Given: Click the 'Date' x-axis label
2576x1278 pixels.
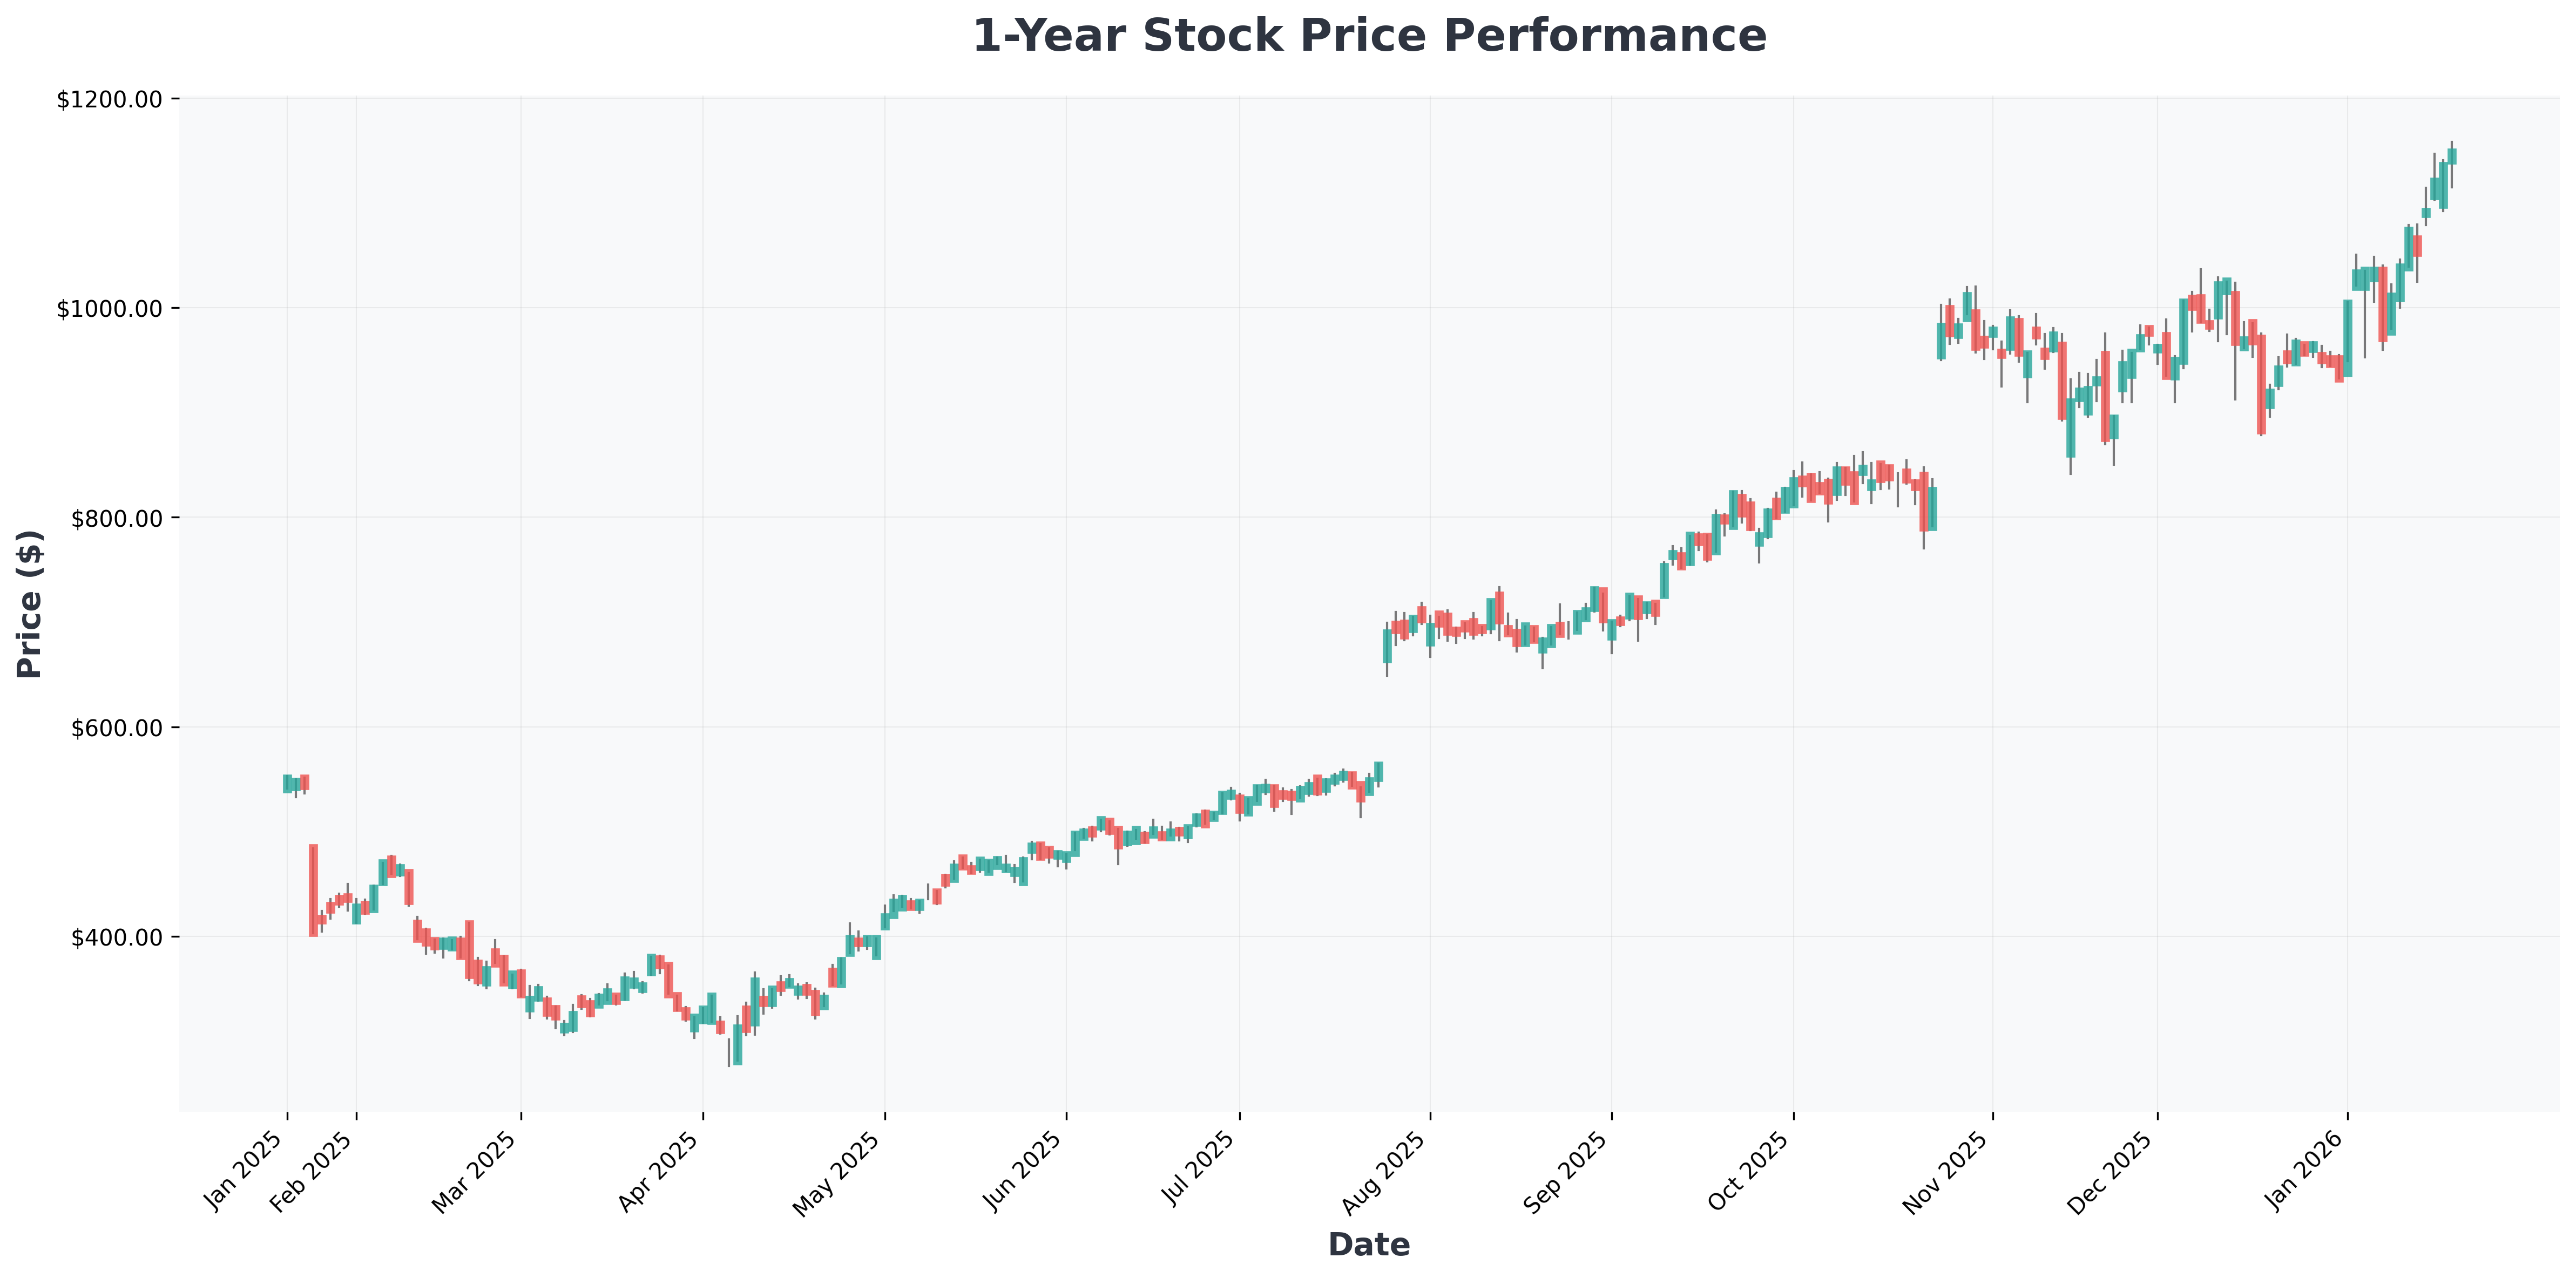Looking at the screenshot, I should pos(1369,1245).
